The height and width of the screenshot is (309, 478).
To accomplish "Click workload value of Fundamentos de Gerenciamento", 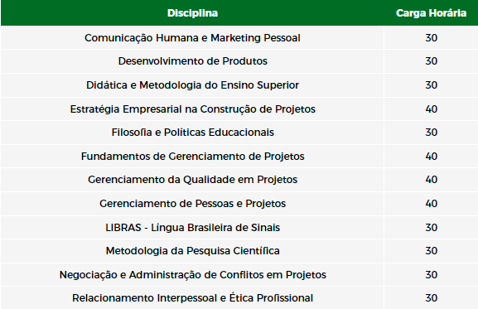I will [x=432, y=157].
